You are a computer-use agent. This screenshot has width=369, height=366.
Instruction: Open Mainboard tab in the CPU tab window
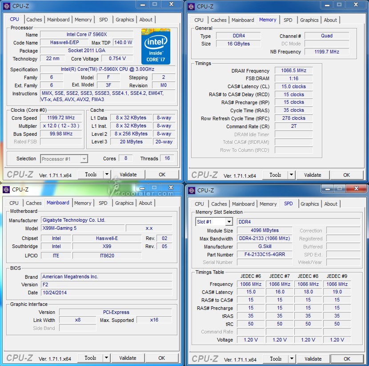point(58,20)
